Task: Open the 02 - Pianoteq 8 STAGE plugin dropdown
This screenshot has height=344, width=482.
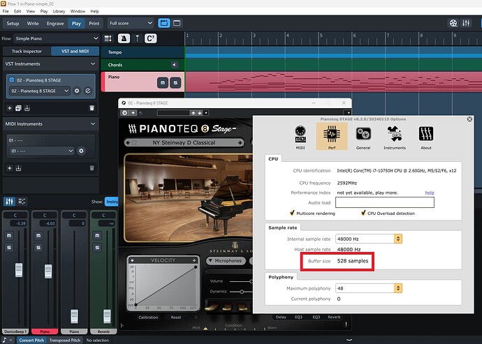Action: [x=39, y=91]
